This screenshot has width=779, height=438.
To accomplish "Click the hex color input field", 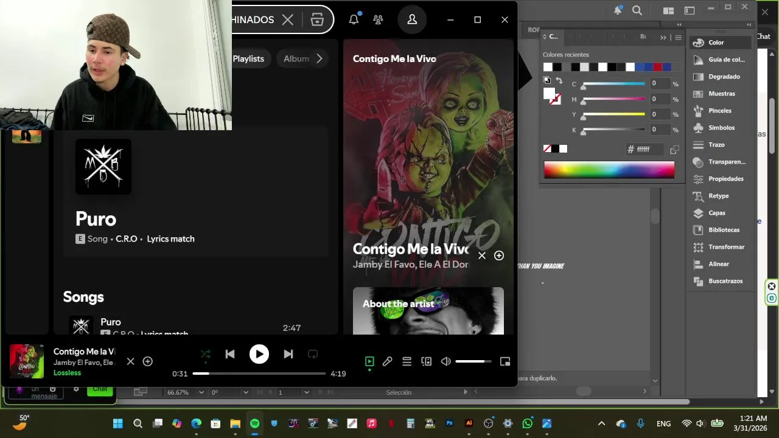I will pyautogui.click(x=649, y=149).
